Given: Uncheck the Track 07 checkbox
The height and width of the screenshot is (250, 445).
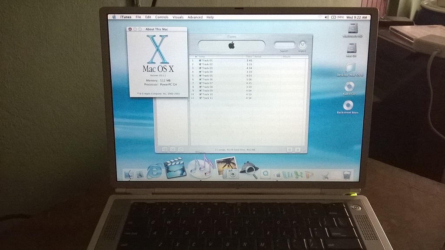Looking at the screenshot, I should pyautogui.click(x=200, y=83).
